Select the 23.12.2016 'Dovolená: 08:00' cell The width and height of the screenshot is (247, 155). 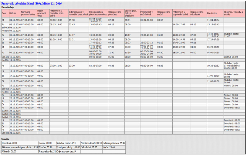(234, 108)
